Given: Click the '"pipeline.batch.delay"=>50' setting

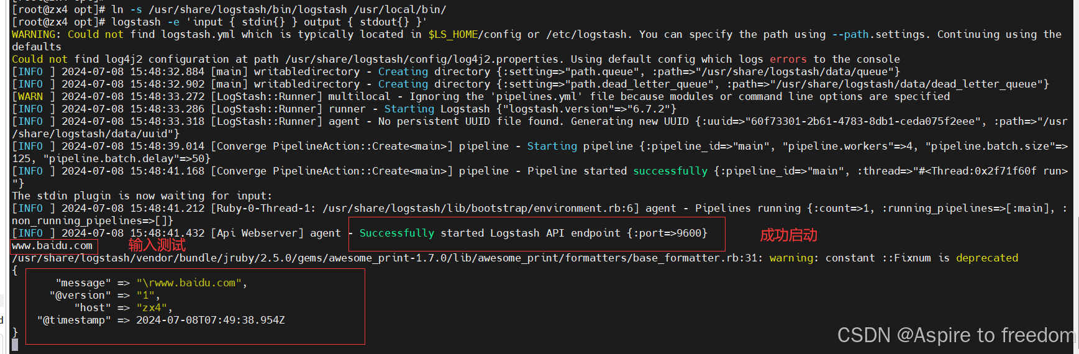Looking at the screenshot, I should 124,158.
